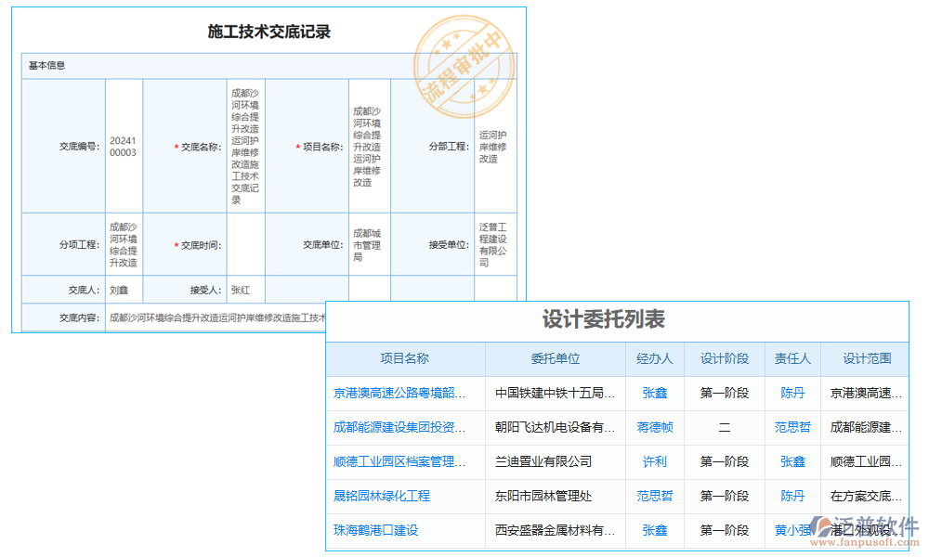Screen dimensions: 929x557
Task: Click the empty 交底时间 input field
Action: [244, 243]
